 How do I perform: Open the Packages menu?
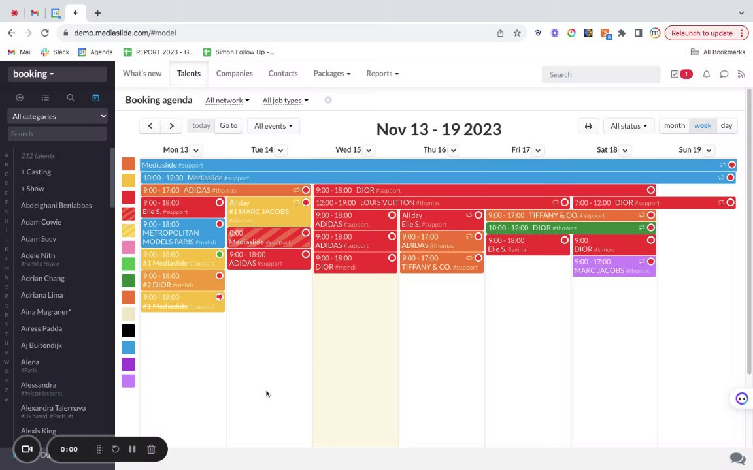tap(332, 73)
